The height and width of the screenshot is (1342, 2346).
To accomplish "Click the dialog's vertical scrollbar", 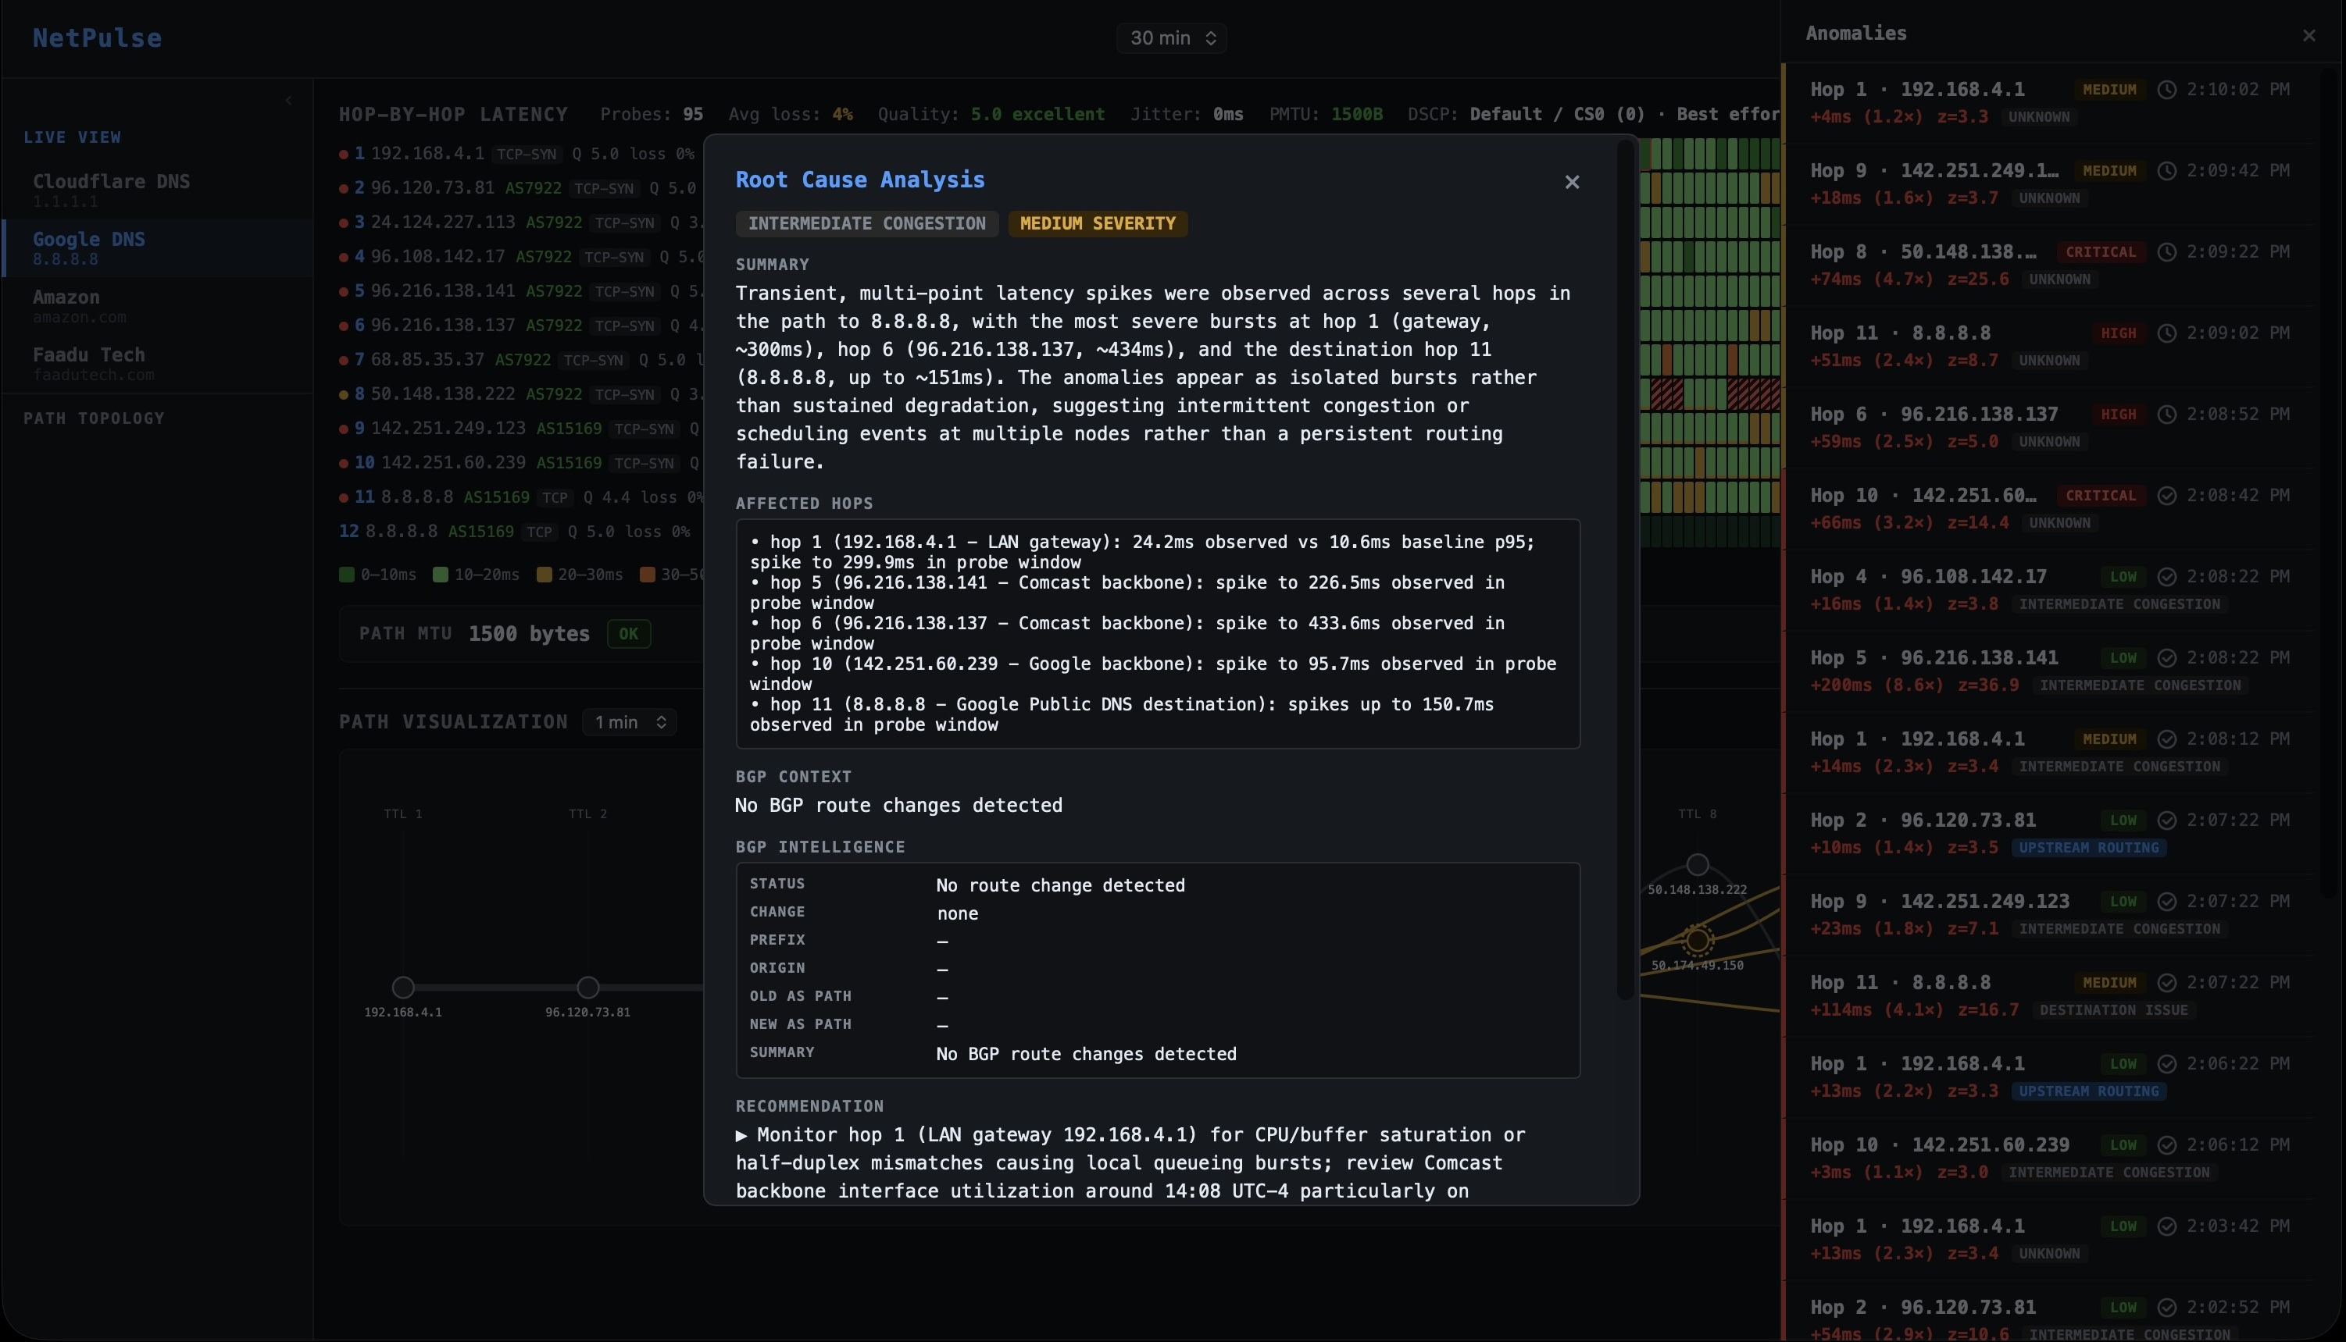I will pyautogui.click(x=1626, y=571).
